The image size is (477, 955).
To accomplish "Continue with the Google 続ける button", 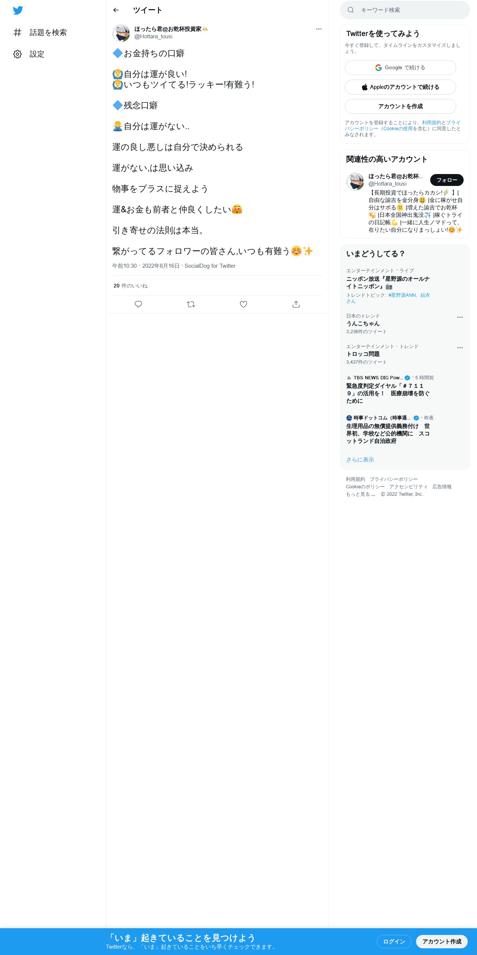I will (x=400, y=68).
